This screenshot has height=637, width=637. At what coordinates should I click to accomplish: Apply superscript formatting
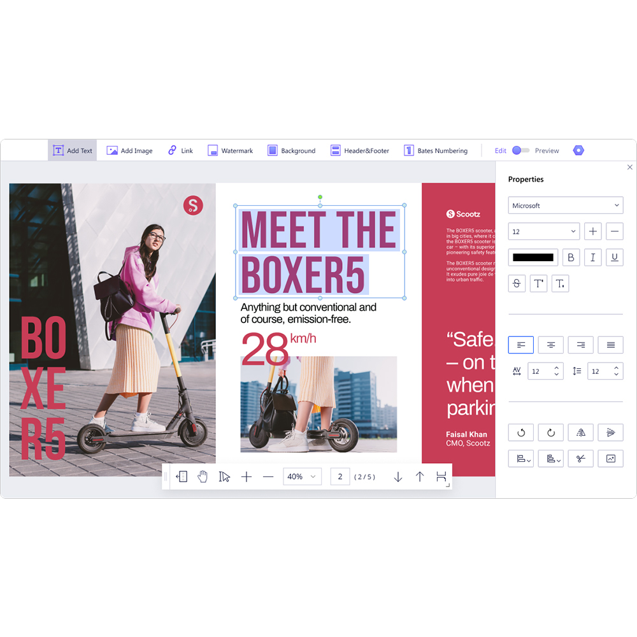coord(538,283)
